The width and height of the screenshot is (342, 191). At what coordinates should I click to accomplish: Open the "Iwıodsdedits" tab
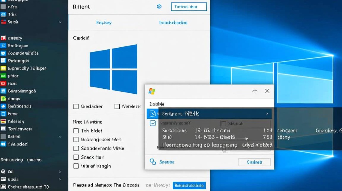pos(173,23)
